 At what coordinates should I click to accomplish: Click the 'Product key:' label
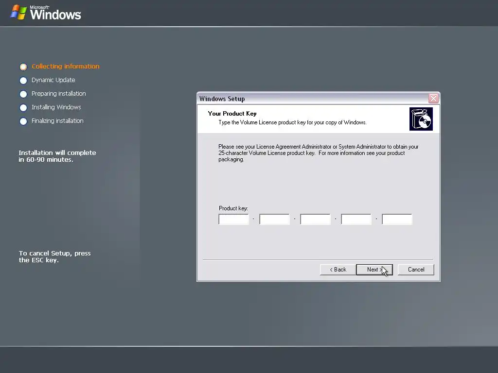coord(233,208)
